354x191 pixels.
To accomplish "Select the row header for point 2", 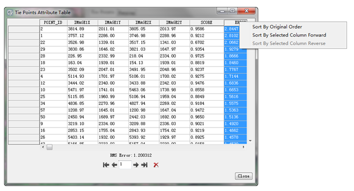I will 24,29.
